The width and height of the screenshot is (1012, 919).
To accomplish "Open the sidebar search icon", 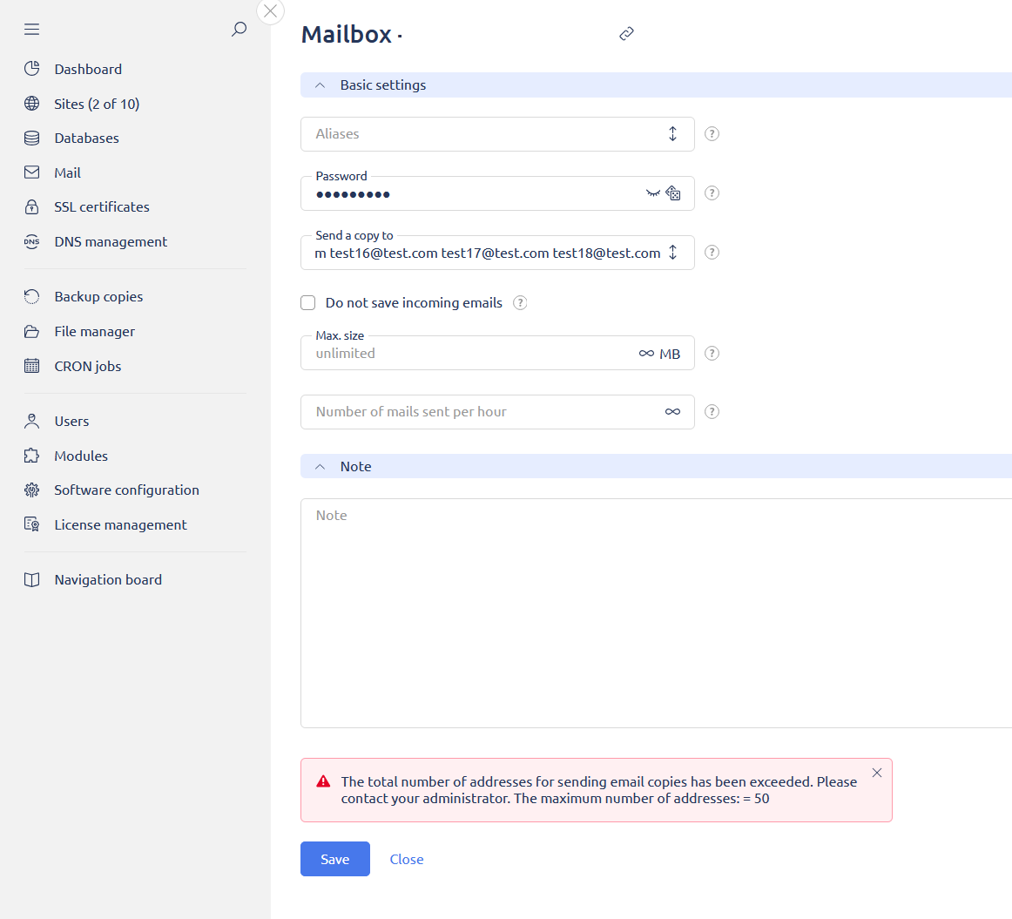I will pyautogui.click(x=239, y=30).
